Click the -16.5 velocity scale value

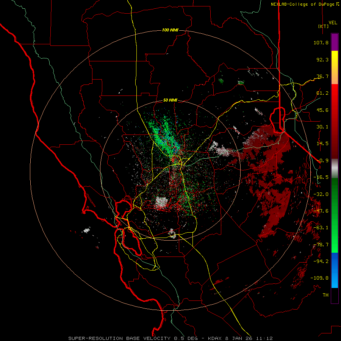321,177
